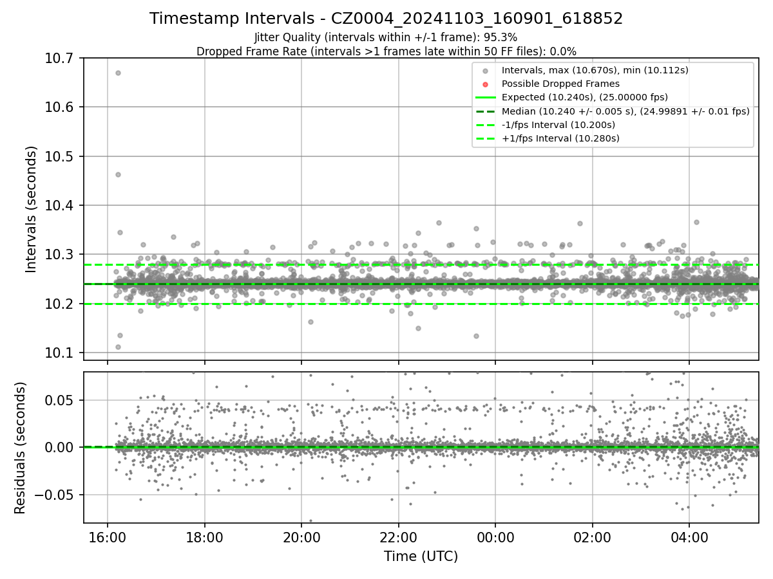Image resolution: width=773 pixels, height=579 pixels.
Task: Click the 'Residuals (seconds)' y-axis label
Action: pos(20,448)
